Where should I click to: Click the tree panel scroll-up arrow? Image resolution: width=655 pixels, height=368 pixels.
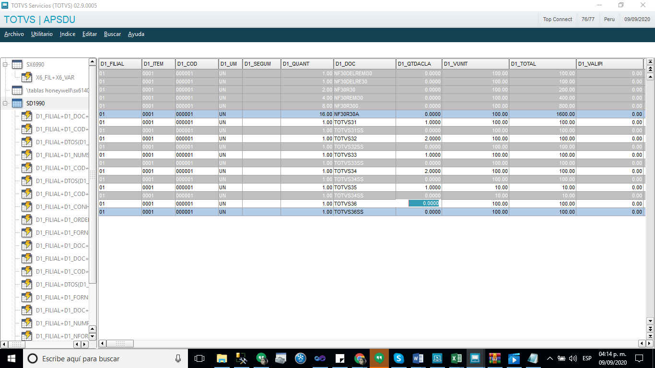click(x=93, y=62)
